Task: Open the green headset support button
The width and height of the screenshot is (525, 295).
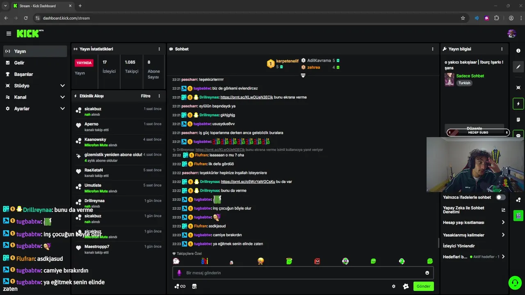Action: [x=515, y=283]
